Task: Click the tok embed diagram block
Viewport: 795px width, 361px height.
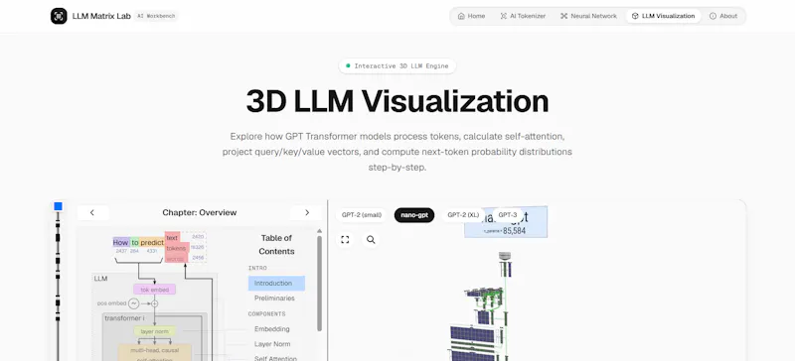Action: pyautogui.click(x=155, y=290)
